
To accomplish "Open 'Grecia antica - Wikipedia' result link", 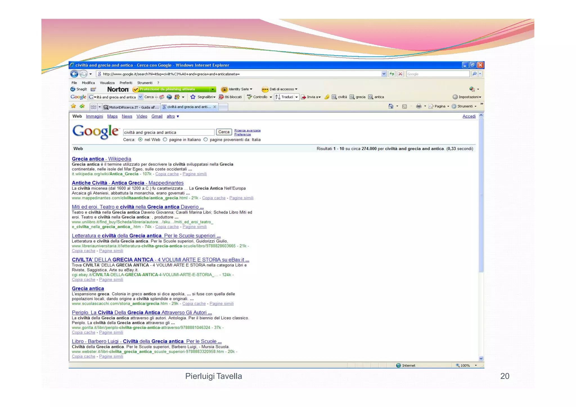I will pyautogui.click(x=101, y=159).
